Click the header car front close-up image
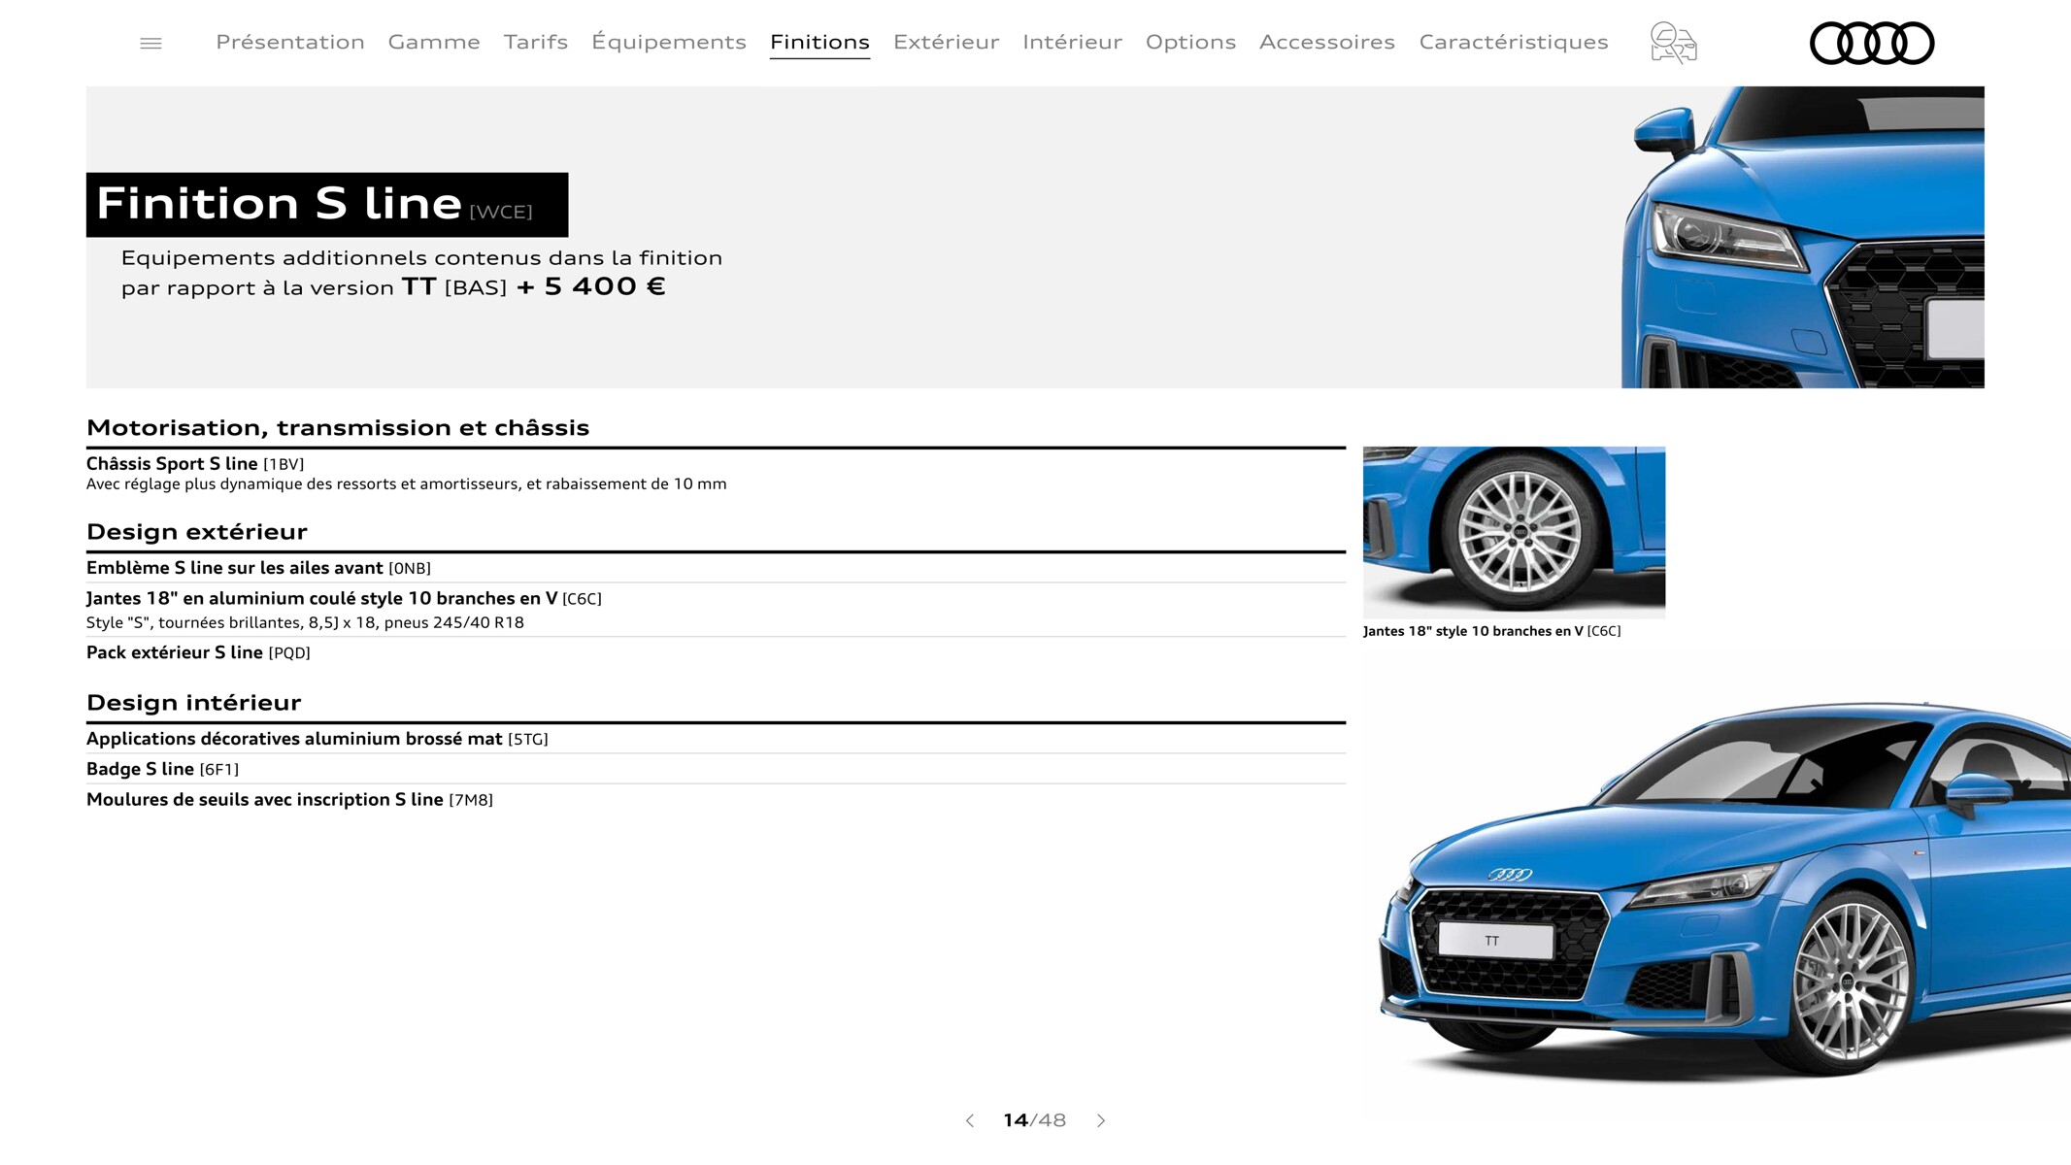This screenshot has width=2071, height=1165. tap(1803, 237)
